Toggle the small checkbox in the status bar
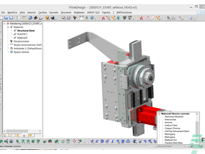Viewport: 205px width, 154px height. [x=150, y=146]
